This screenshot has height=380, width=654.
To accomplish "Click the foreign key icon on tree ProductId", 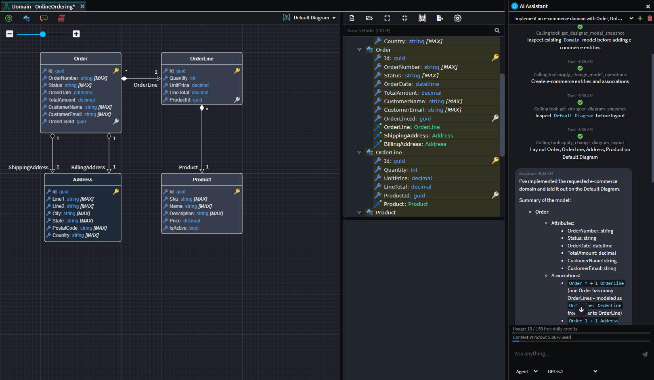I will click(x=495, y=195).
